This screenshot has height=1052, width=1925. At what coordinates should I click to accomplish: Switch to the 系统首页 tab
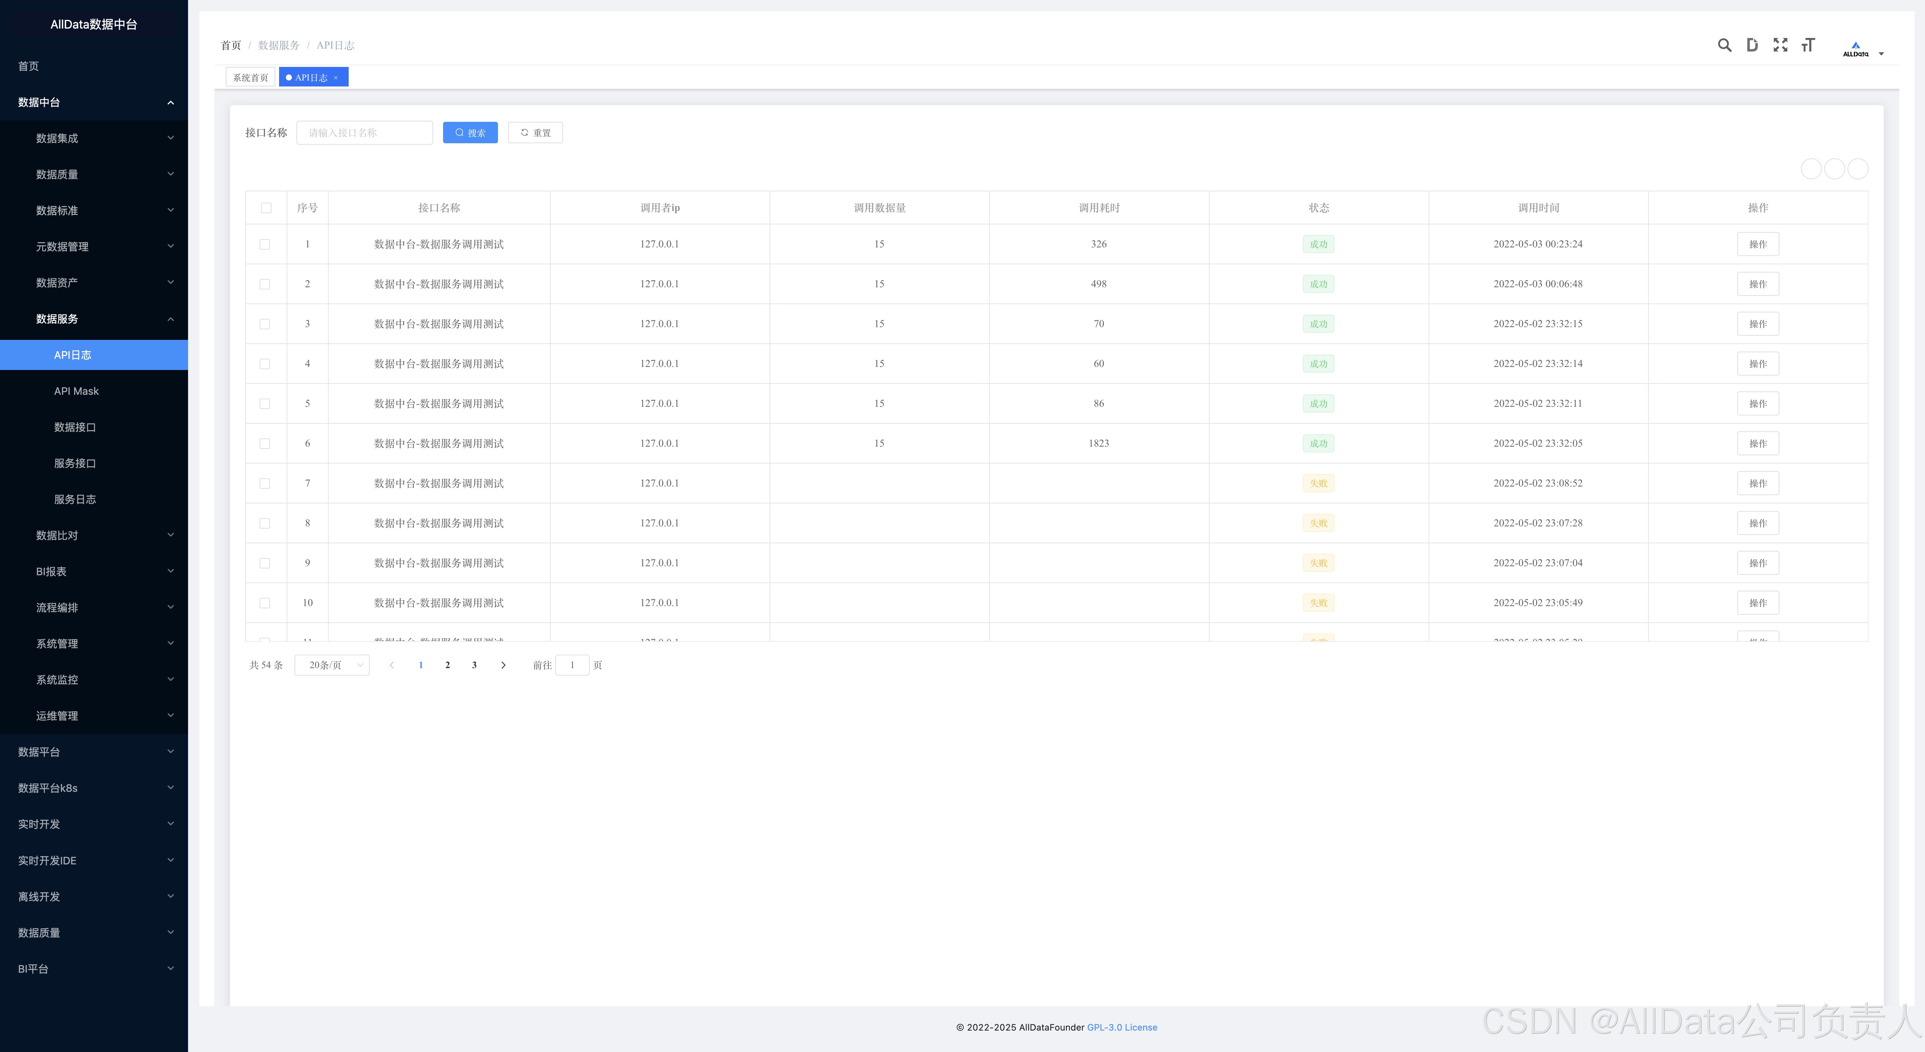[x=250, y=78]
